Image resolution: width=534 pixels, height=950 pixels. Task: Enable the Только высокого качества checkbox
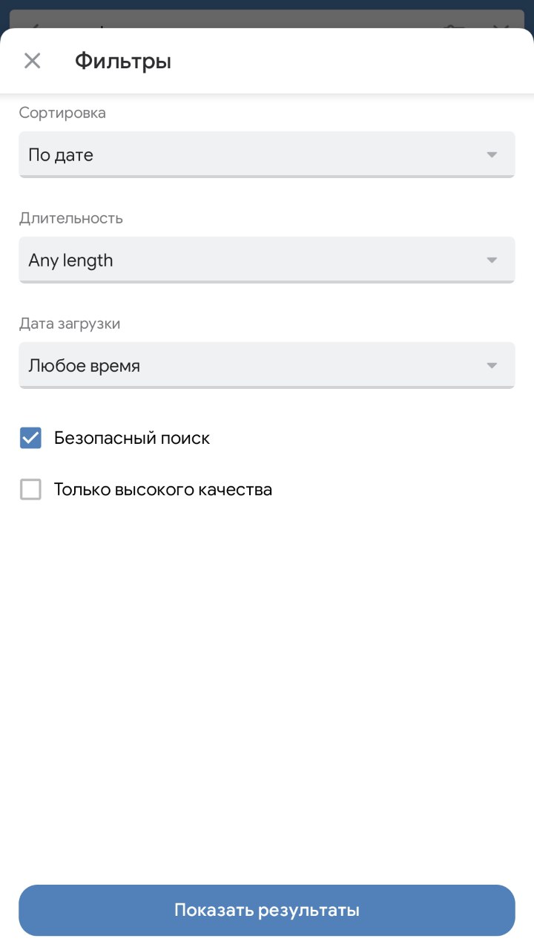30,490
